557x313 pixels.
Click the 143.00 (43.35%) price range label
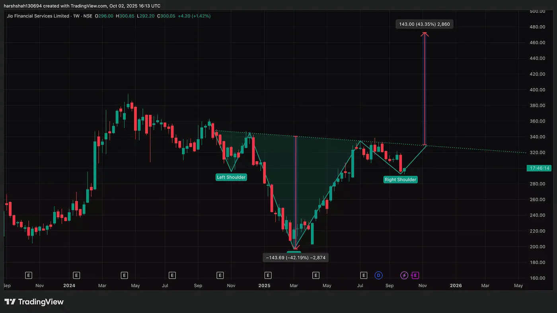tap(425, 24)
